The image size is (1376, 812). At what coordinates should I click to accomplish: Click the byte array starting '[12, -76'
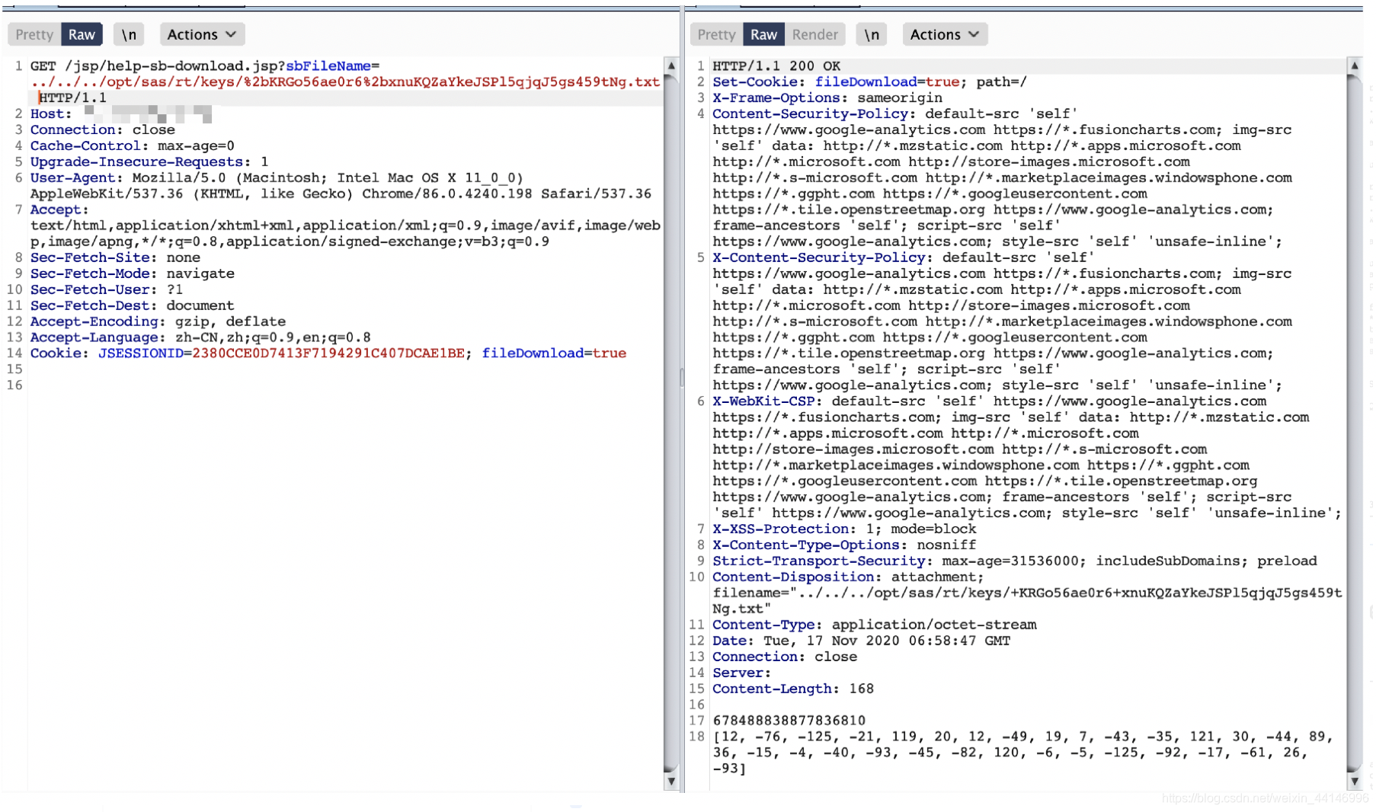[1022, 753]
